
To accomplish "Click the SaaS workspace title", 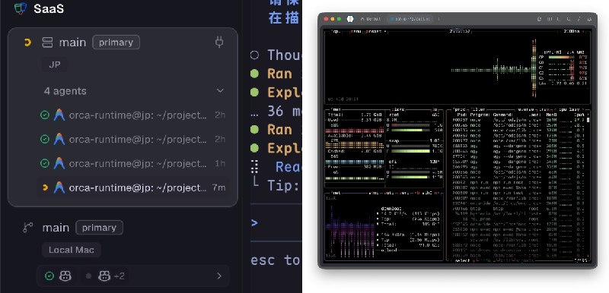I will (x=49, y=8).
